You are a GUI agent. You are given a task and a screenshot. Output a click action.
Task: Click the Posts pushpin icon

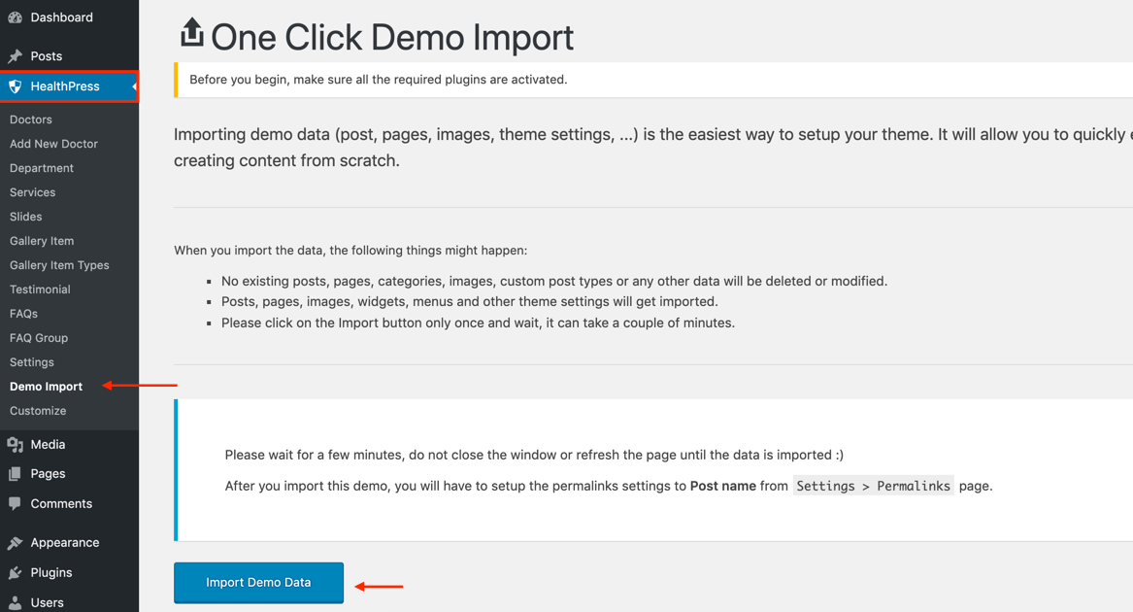pyautogui.click(x=16, y=56)
